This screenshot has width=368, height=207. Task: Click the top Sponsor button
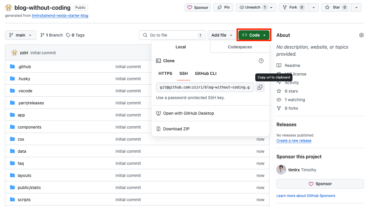[x=198, y=7]
